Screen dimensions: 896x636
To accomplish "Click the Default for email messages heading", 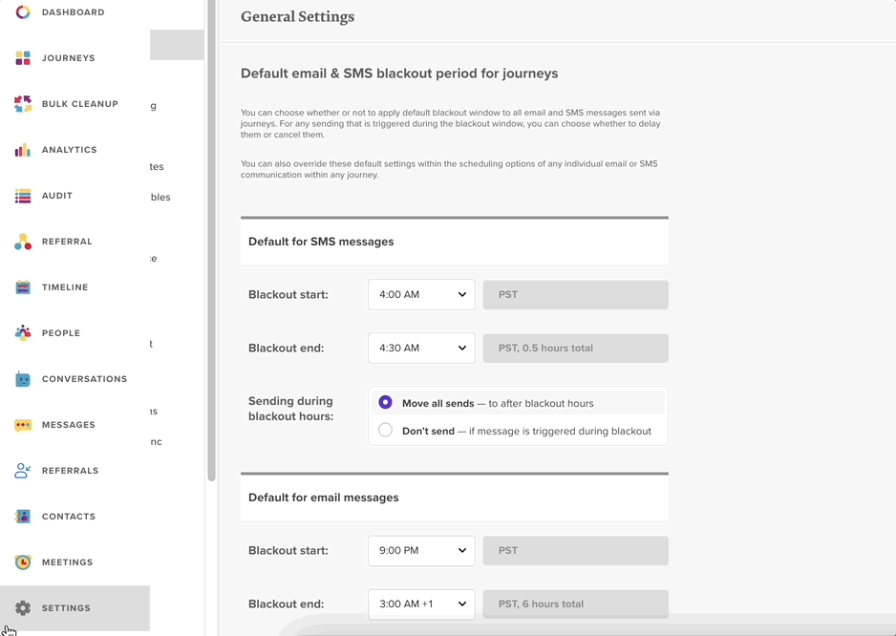I will click(x=324, y=498).
